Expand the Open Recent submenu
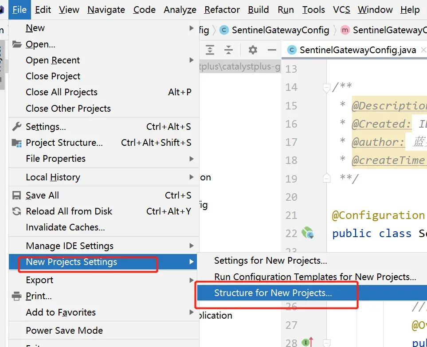Viewport: 427px width, 347px height. [x=192, y=60]
